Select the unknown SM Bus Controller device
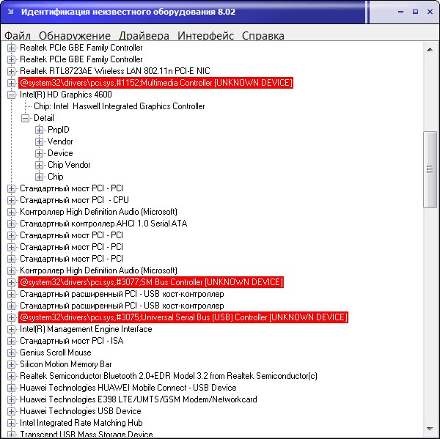The width and height of the screenshot is (440, 439). 150,282
